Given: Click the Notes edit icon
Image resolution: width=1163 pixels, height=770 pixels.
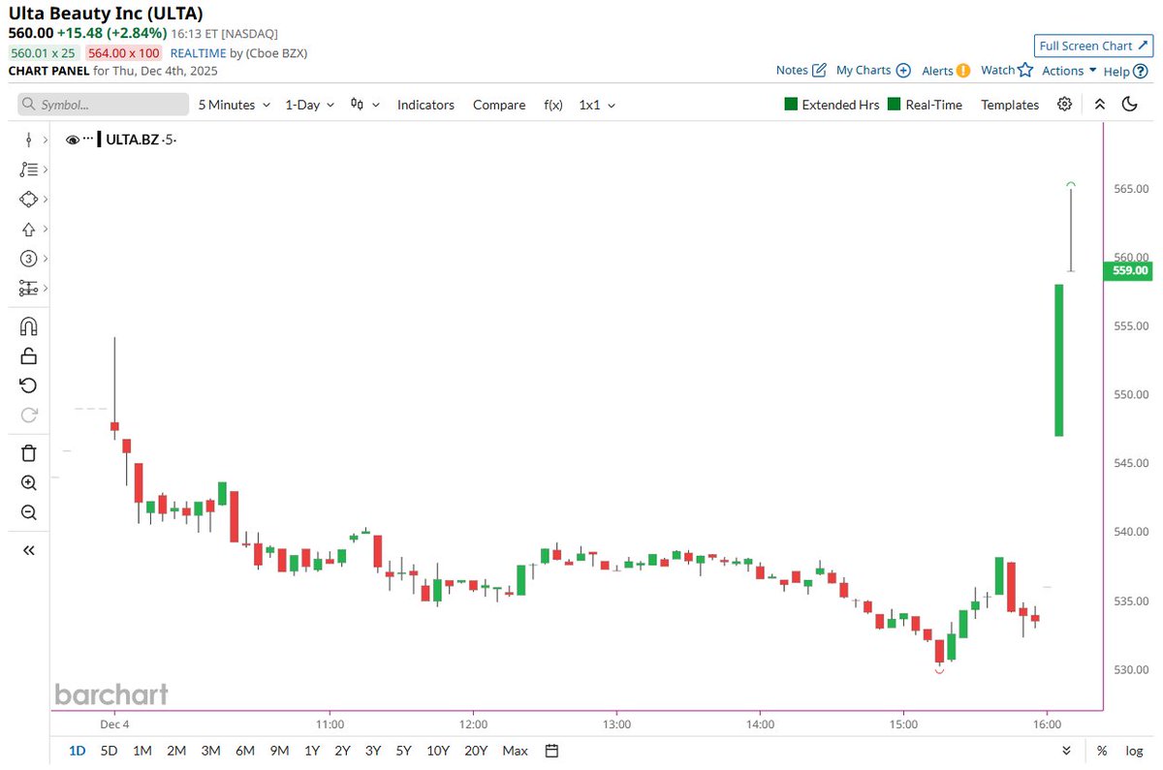Looking at the screenshot, I should pos(819,70).
